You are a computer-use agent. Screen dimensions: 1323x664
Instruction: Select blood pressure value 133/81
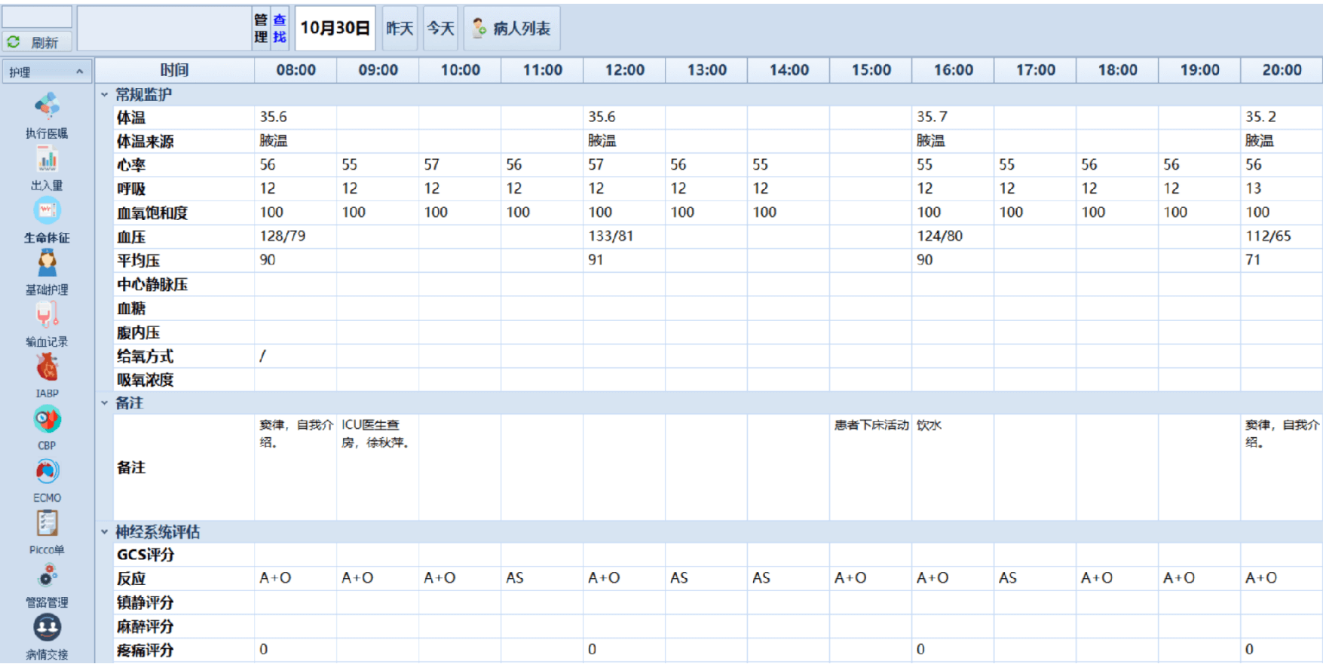click(611, 236)
